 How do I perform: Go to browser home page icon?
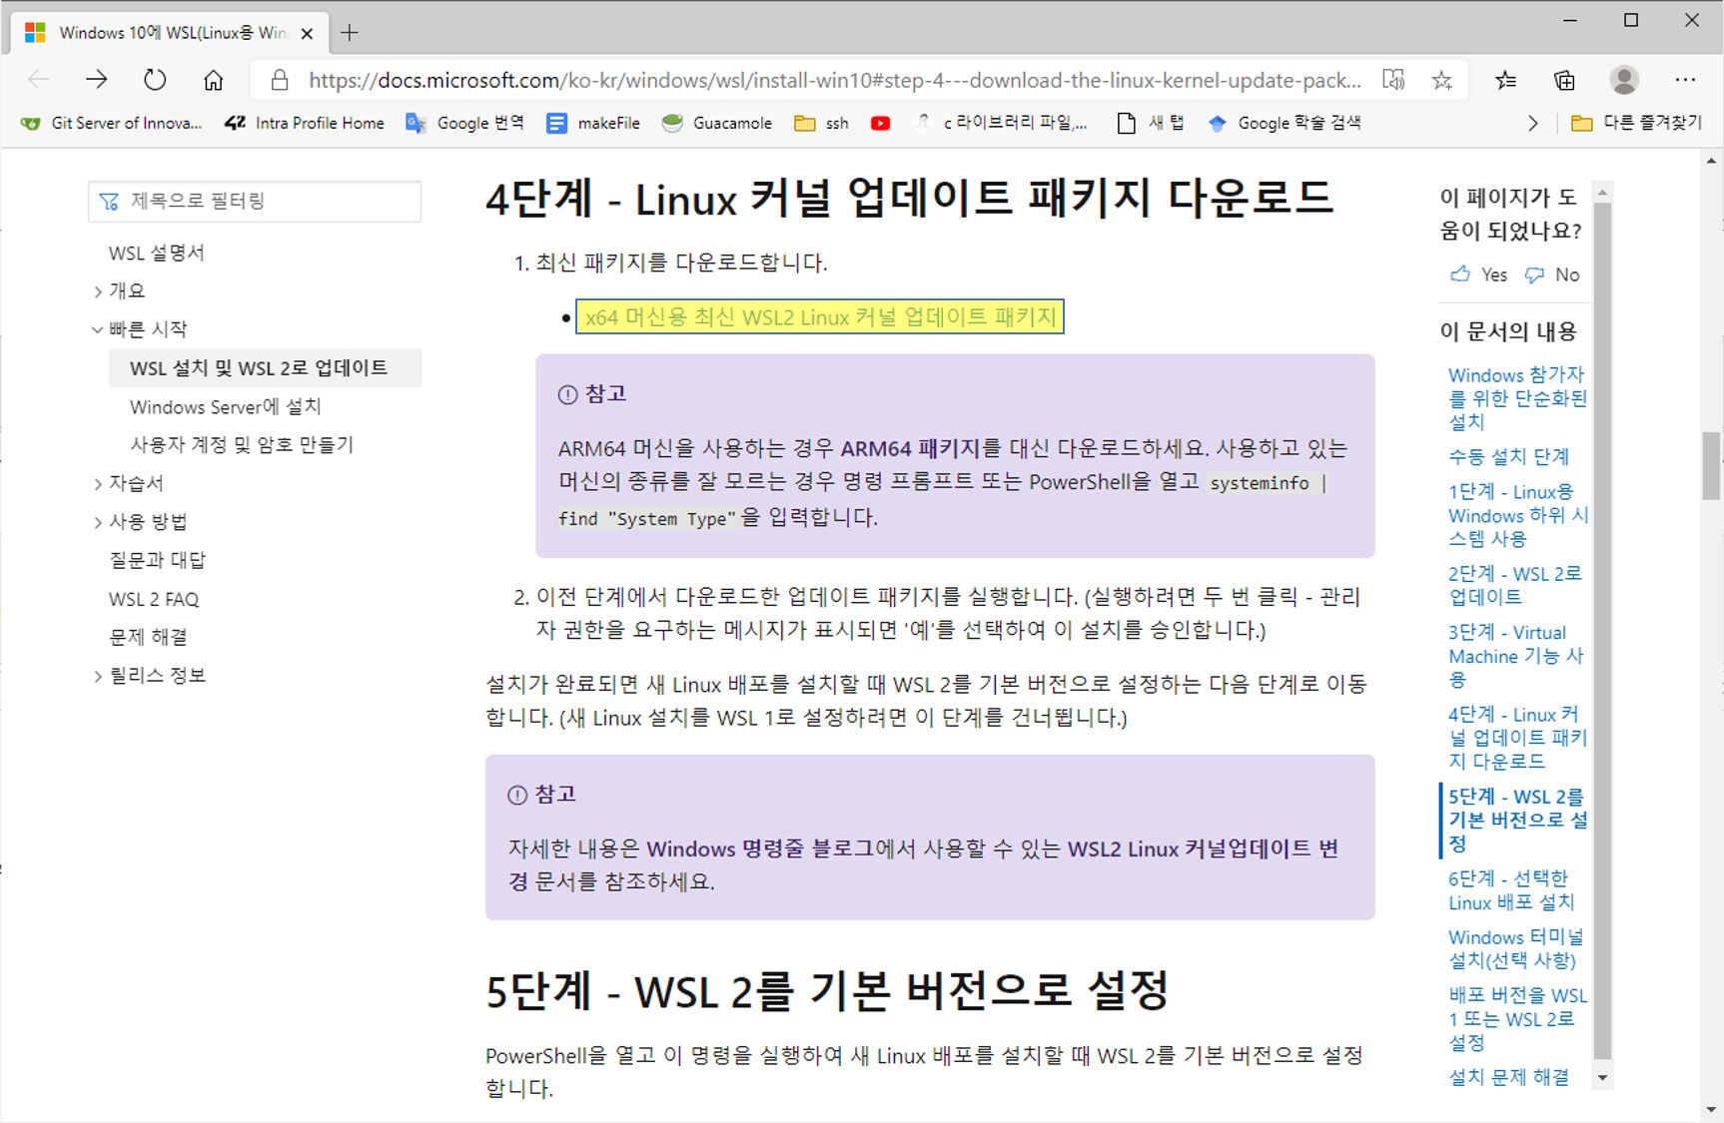click(x=213, y=80)
